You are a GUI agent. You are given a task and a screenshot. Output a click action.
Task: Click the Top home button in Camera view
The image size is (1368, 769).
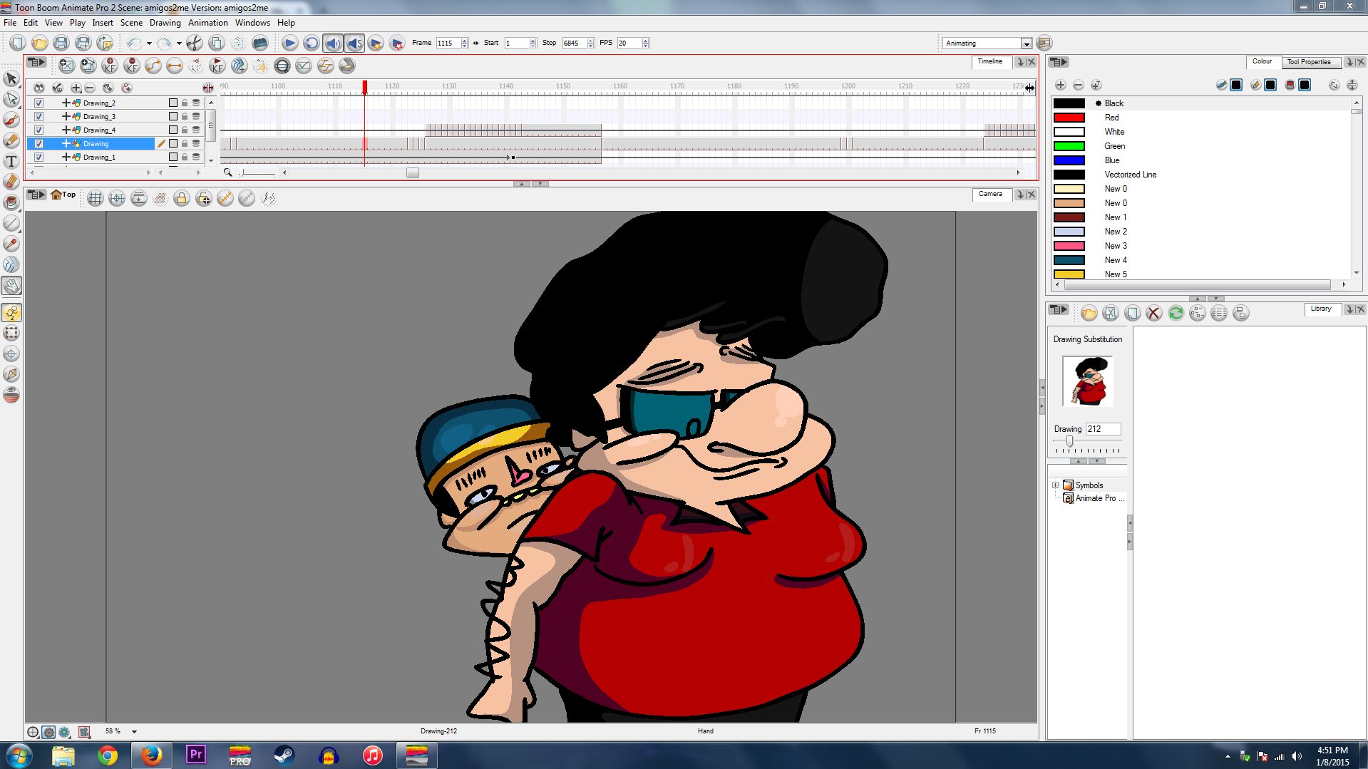pyautogui.click(x=63, y=195)
